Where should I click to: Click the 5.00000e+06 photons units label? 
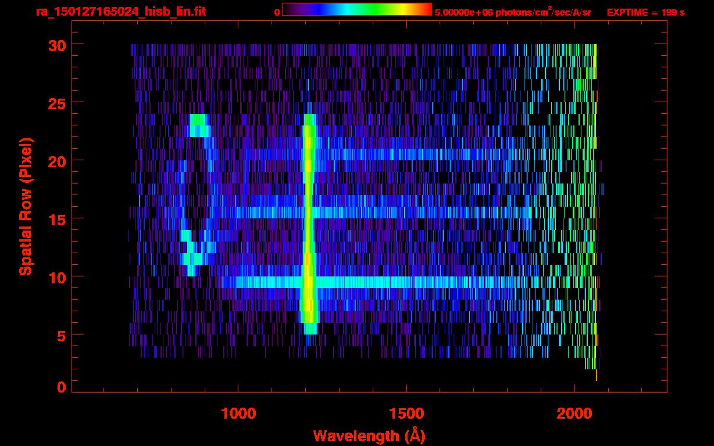[513, 12]
